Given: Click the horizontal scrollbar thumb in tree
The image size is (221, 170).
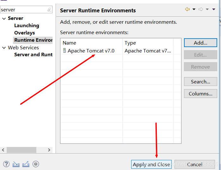Looking at the screenshot, I should 21,150.
